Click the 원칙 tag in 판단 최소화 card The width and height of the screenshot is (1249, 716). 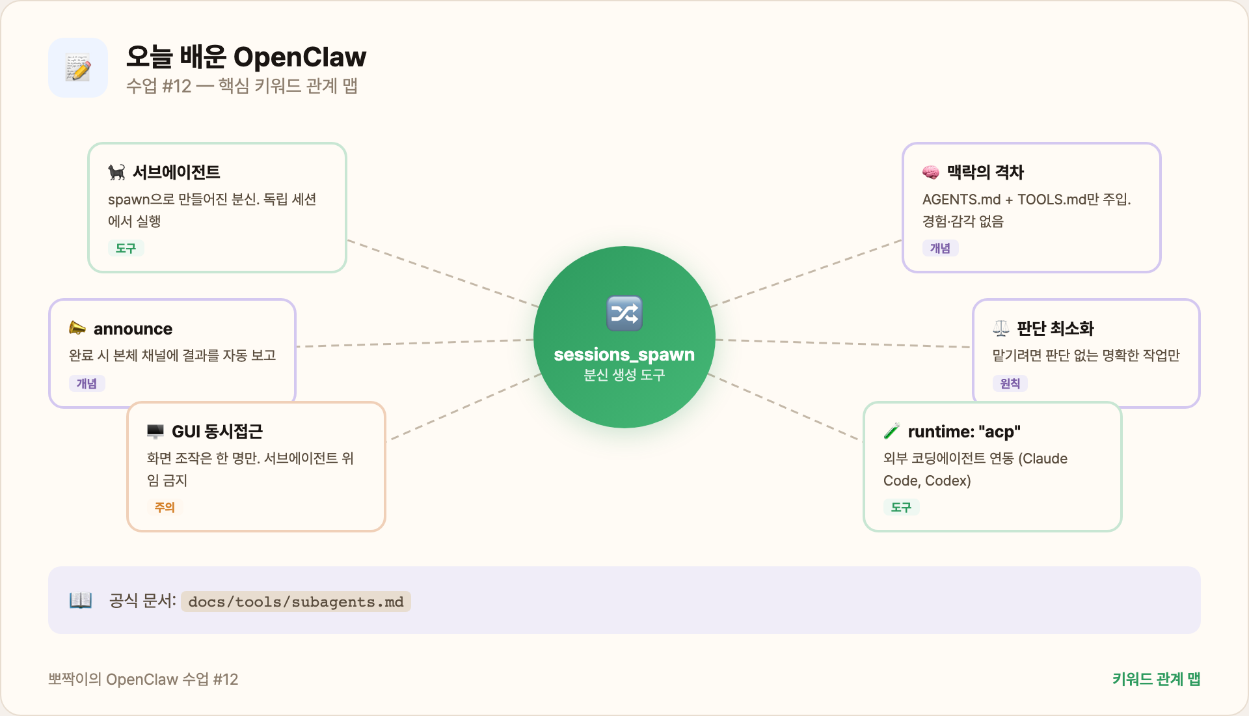[x=1010, y=383]
